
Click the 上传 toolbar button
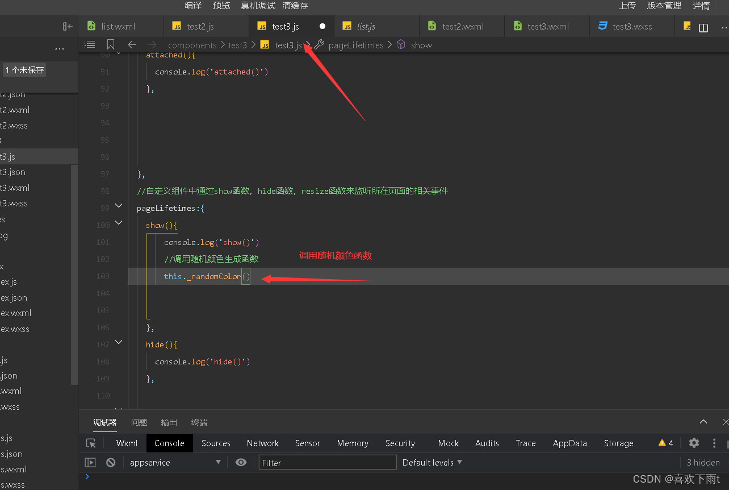pyautogui.click(x=627, y=6)
